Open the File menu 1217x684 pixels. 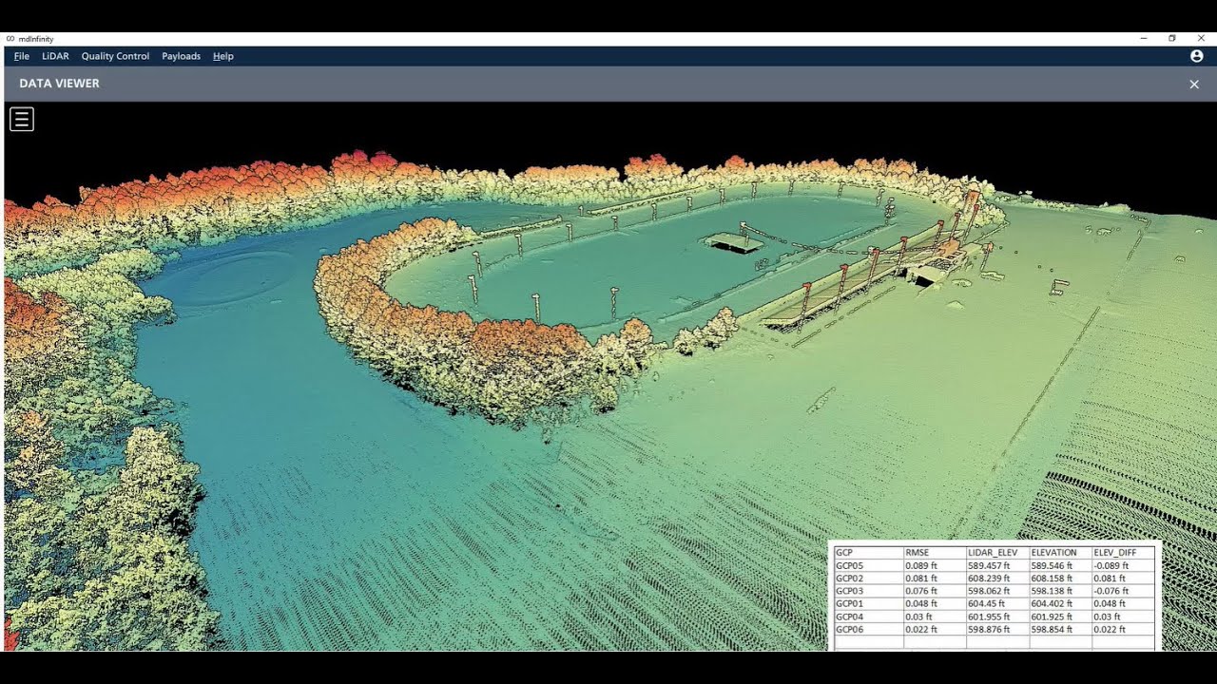point(22,56)
